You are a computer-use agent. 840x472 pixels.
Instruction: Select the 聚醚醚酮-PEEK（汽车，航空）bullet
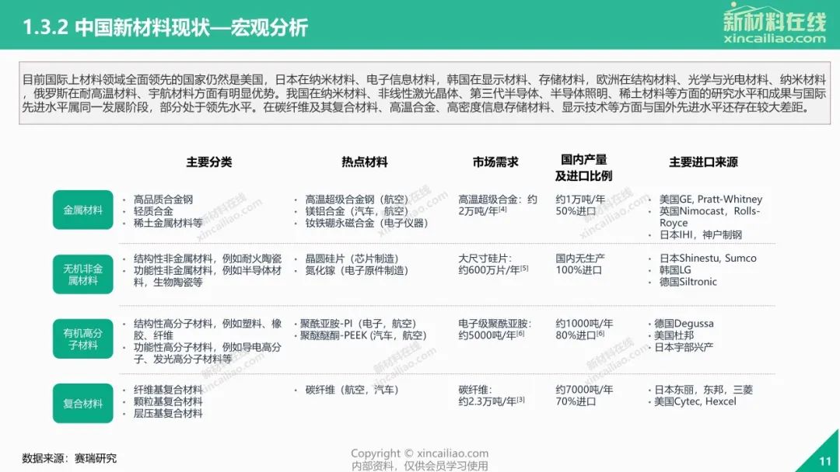[363, 335]
